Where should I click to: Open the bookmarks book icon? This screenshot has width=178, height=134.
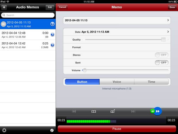[94, 111]
